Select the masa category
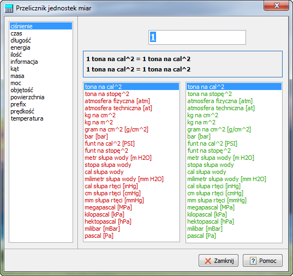 [17, 76]
